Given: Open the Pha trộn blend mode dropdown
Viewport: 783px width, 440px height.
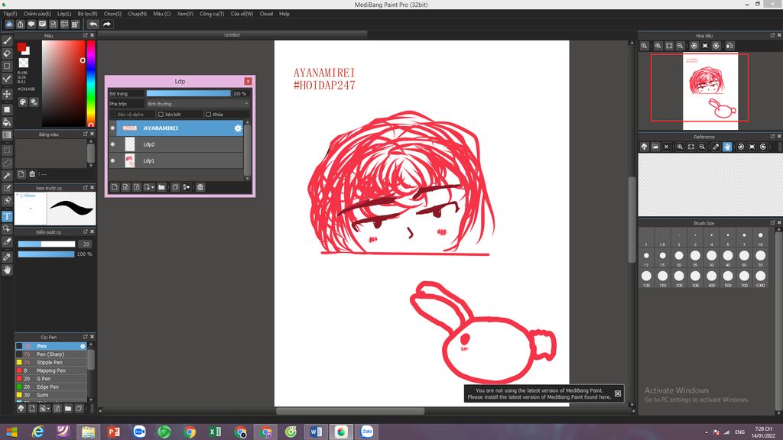Looking at the screenshot, I should coord(198,104).
